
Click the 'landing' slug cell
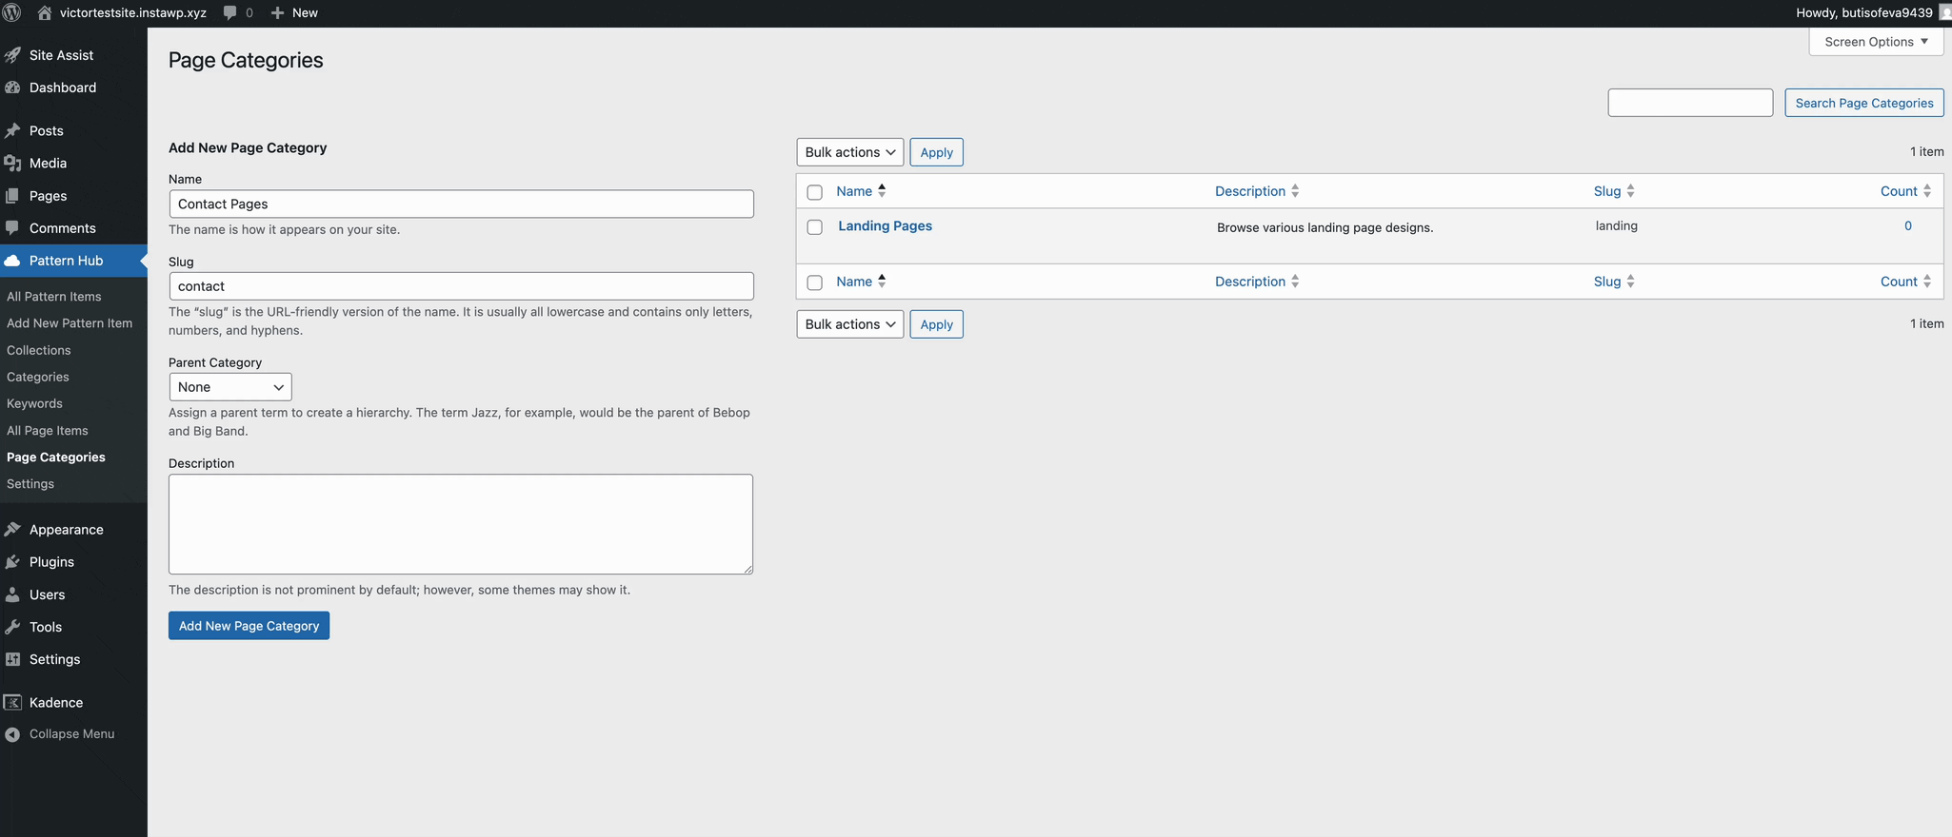click(x=1617, y=226)
